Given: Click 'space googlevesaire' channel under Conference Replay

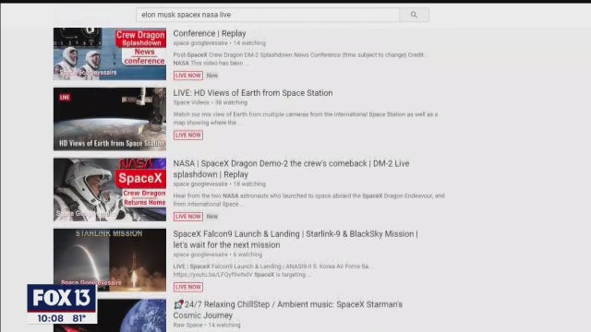Looking at the screenshot, I should coord(200,43).
